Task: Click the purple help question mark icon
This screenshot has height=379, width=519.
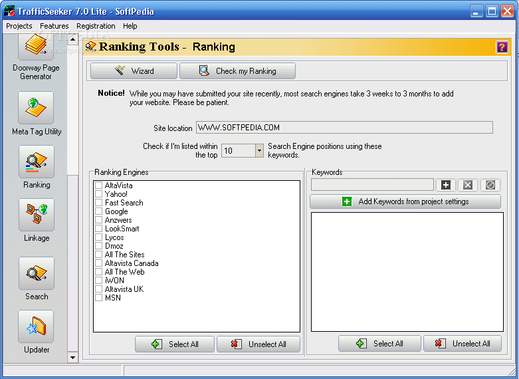Action: 502,47
